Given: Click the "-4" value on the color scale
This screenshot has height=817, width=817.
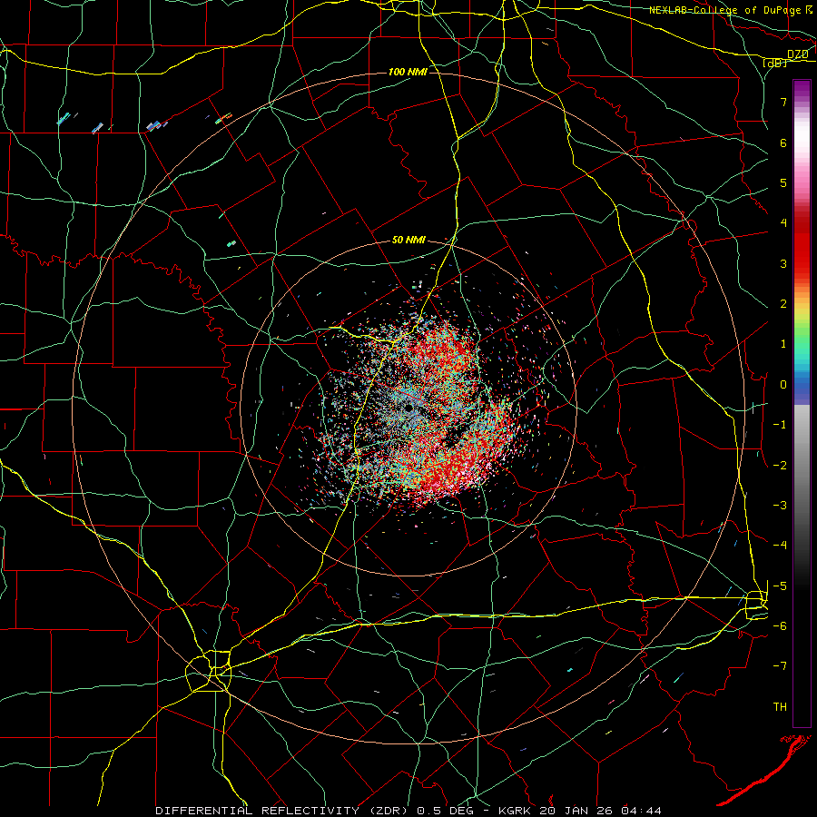Looking at the screenshot, I should [x=780, y=546].
